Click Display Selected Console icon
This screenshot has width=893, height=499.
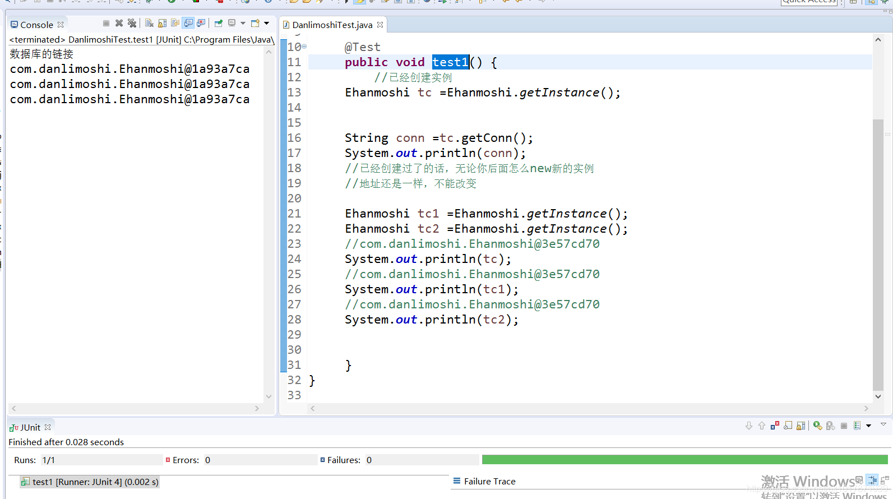pos(232,23)
